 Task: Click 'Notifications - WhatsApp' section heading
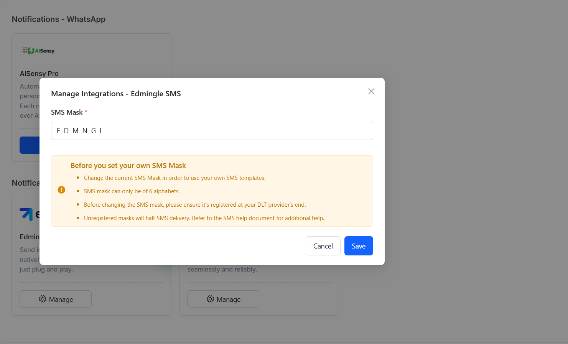click(59, 19)
